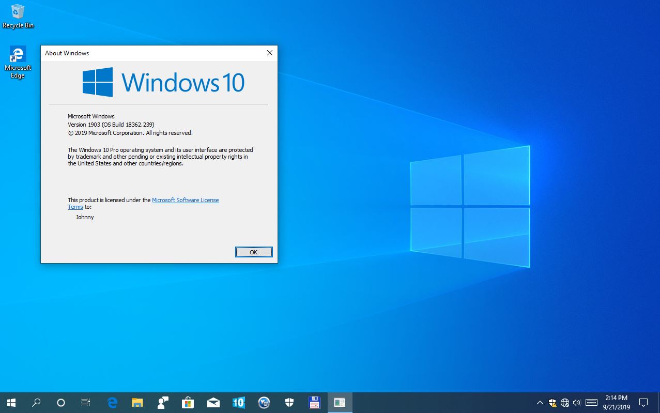Click the 'Microsoft Windows' text line
Screen dimensions: 660x413
91,116
